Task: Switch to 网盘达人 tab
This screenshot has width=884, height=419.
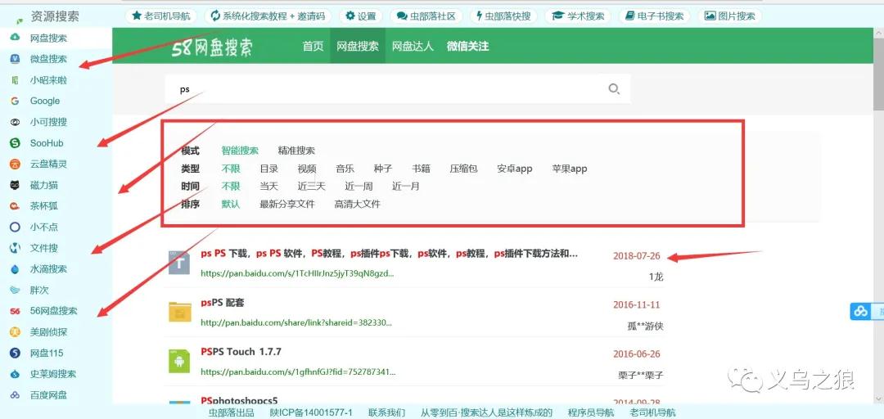Action: pyautogui.click(x=413, y=47)
